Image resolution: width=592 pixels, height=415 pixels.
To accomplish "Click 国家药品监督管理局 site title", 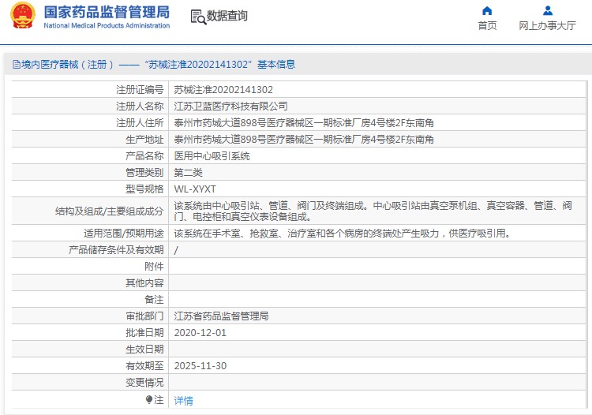I will point(107,12).
